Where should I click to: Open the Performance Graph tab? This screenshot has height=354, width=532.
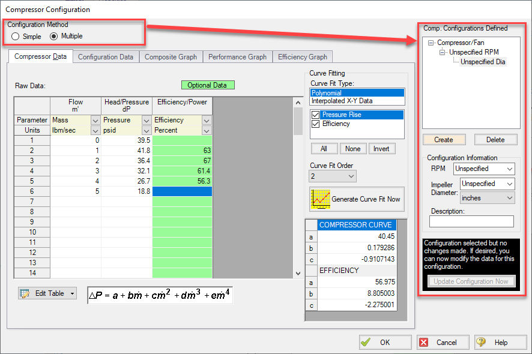pyautogui.click(x=237, y=57)
